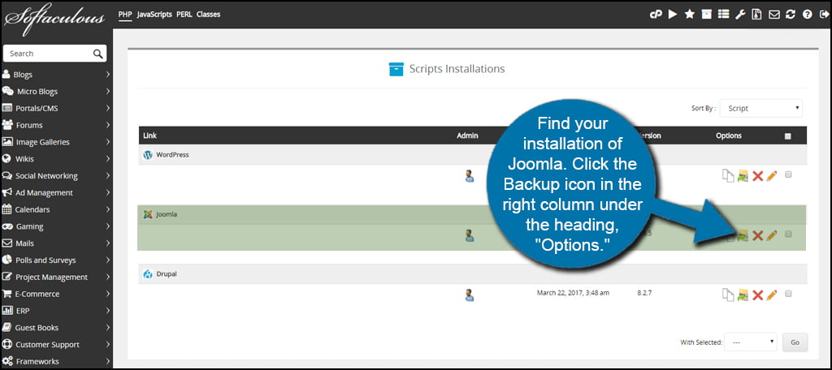The image size is (832, 370).
Task: Click the sync refresh icon in top bar
Action: point(791,15)
